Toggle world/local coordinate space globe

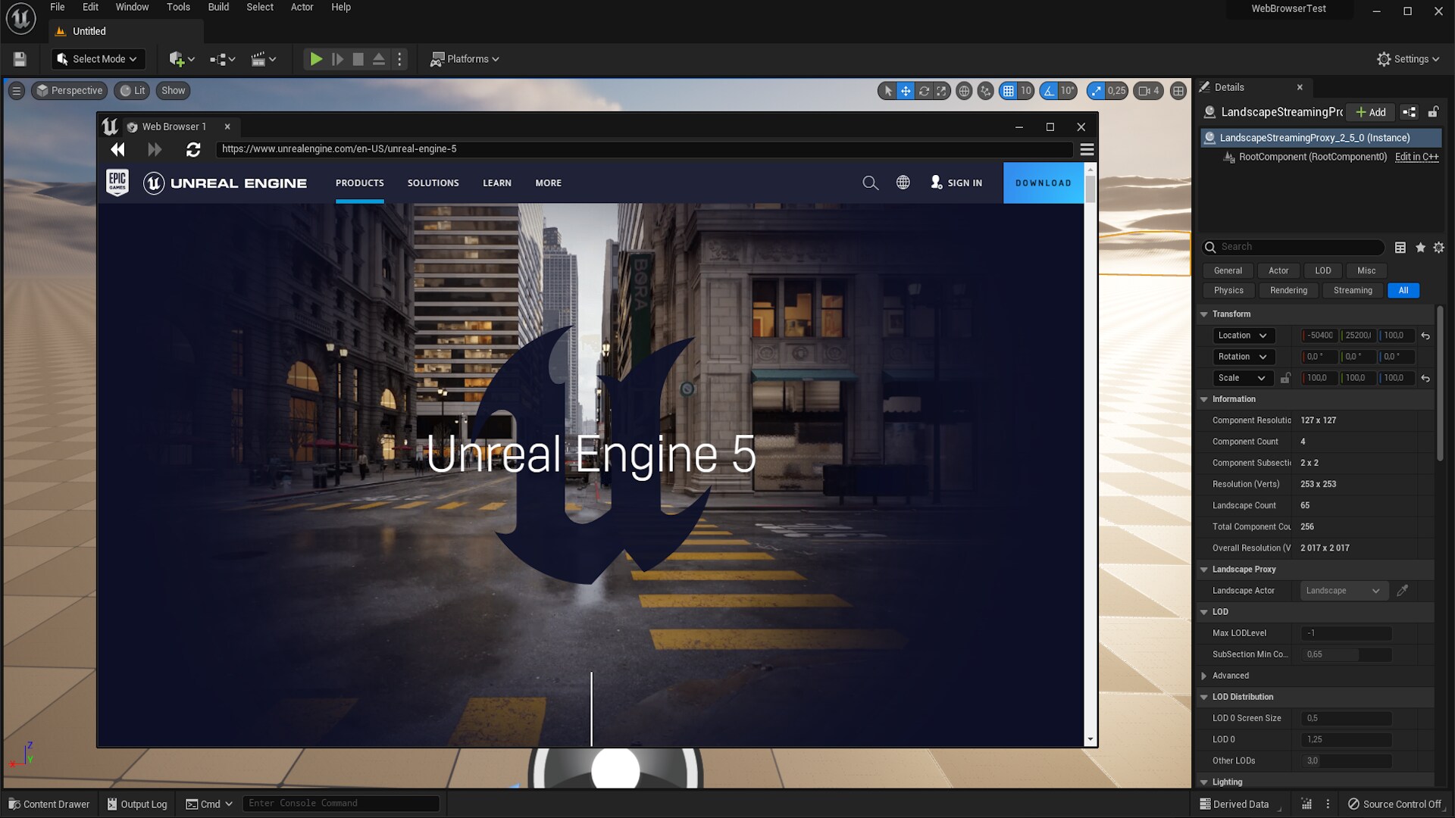pyautogui.click(x=964, y=91)
